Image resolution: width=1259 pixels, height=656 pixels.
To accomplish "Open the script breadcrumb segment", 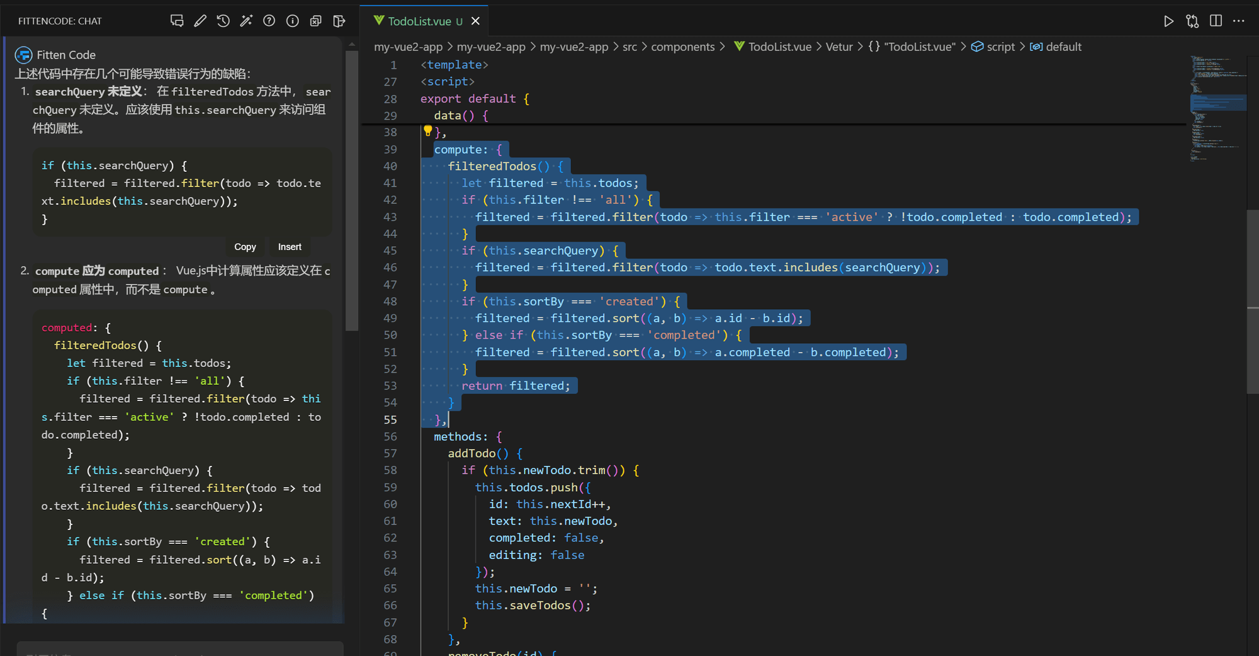I will 993,47.
